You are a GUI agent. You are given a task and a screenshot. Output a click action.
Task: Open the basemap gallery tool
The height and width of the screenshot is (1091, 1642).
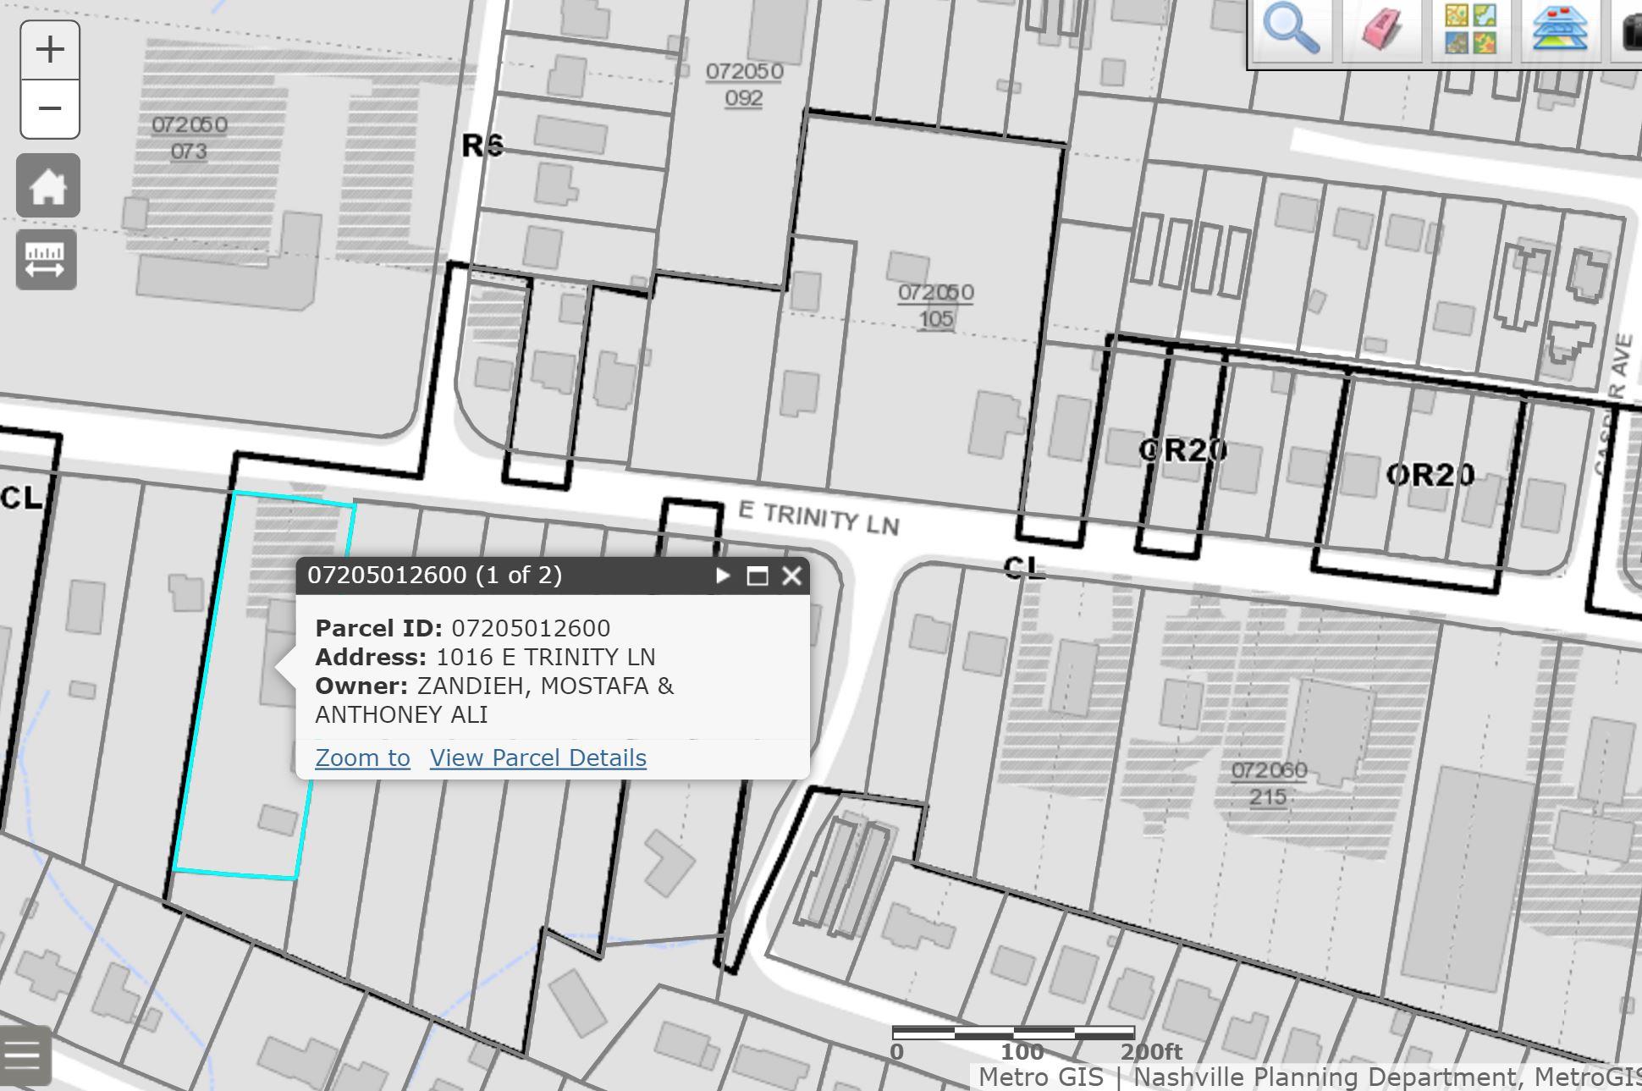(x=1470, y=30)
